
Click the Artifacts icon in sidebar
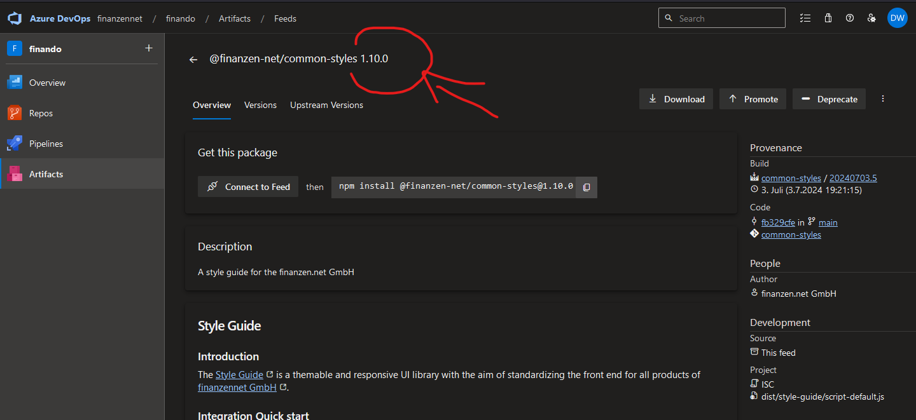[x=15, y=174]
